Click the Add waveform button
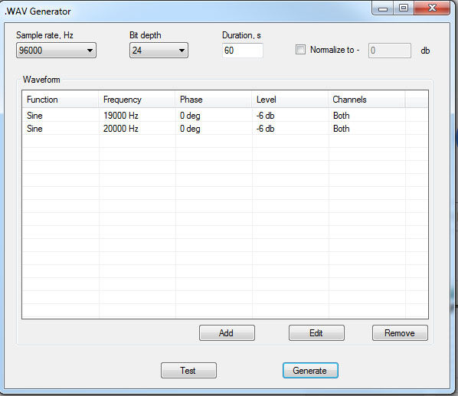This screenshot has width=458, height=396. click(x=227, y=333)
